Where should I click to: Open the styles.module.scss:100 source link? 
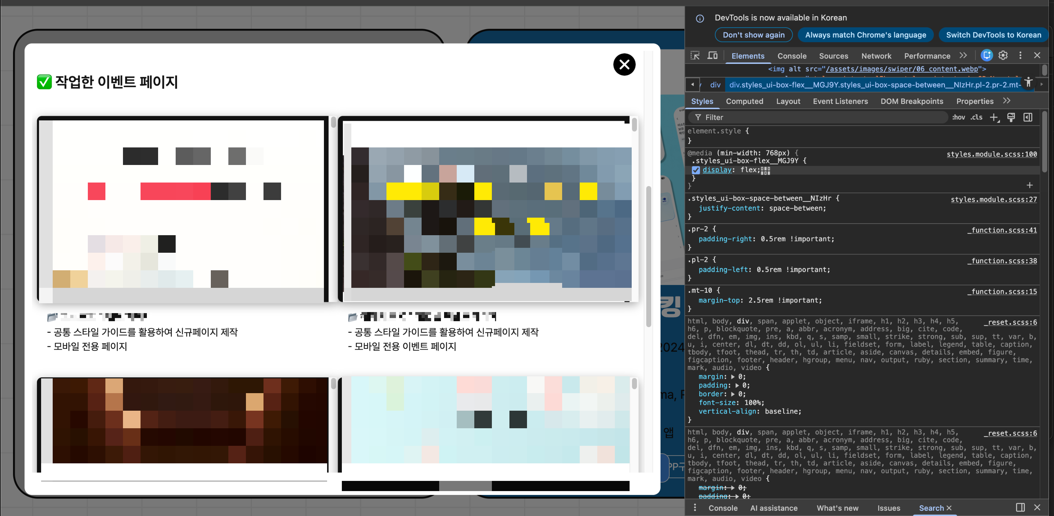991,154
